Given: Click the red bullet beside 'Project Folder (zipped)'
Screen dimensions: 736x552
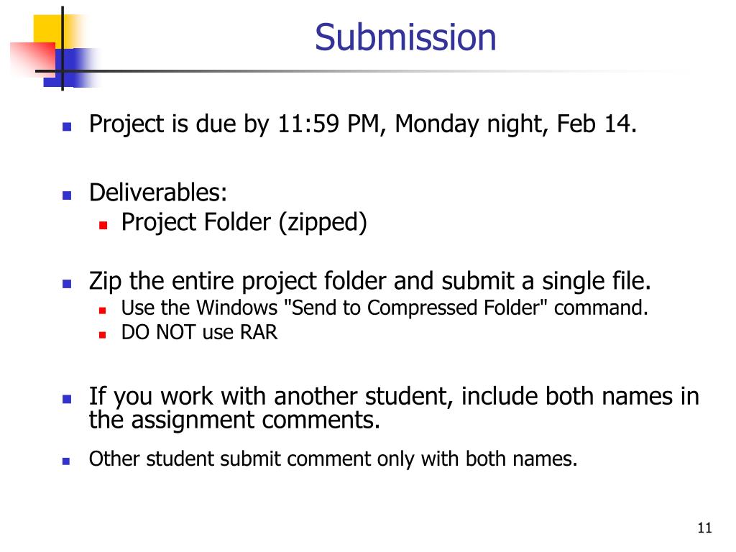Looking at the screenshot, I should [x=103, y=225].
